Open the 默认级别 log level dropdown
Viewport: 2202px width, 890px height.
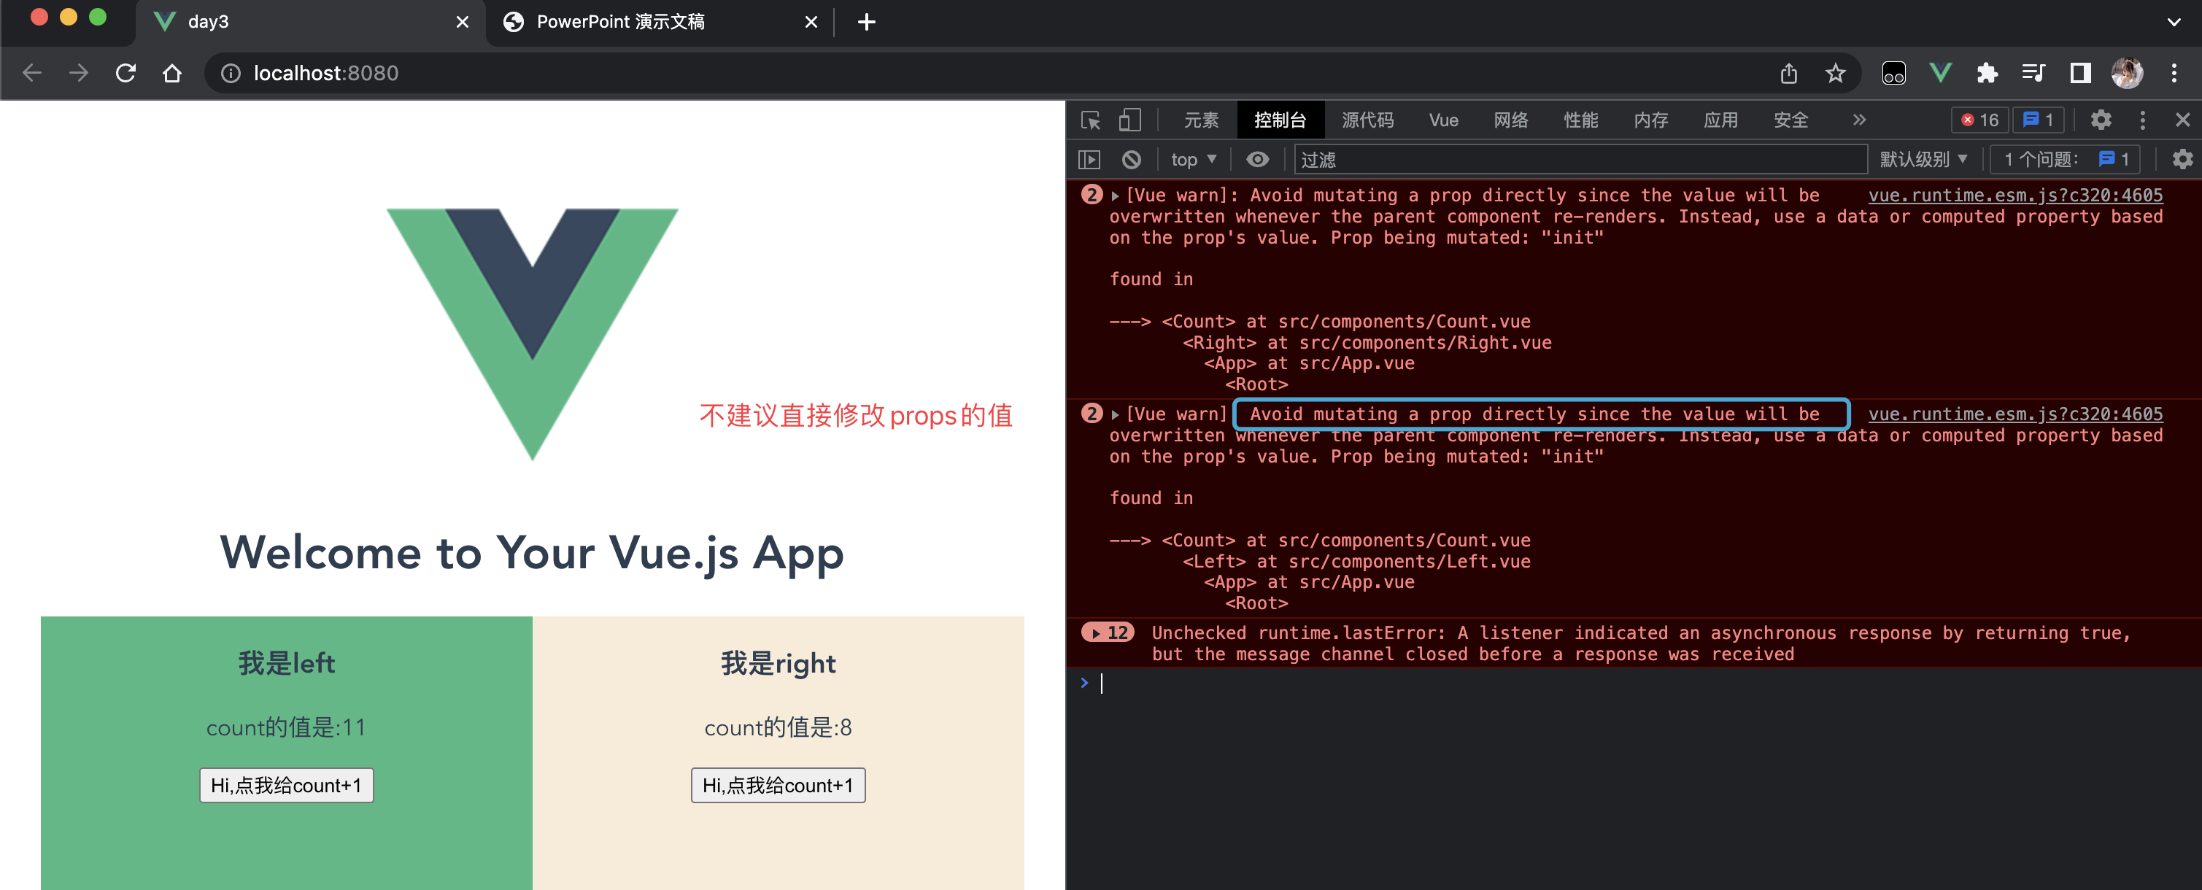[1923, 160]
